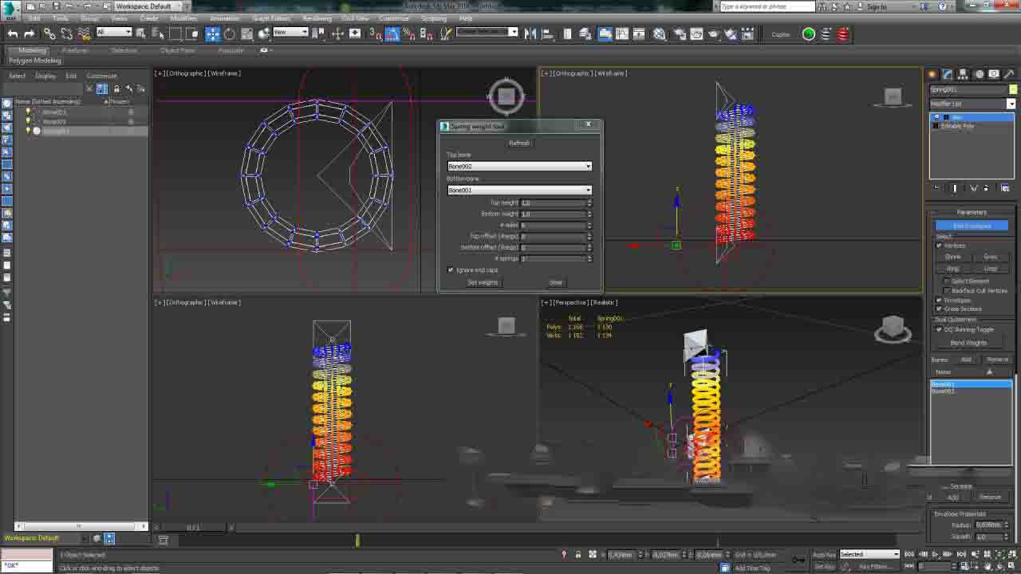Toggle the Cross Sections checkbox
Image resolution: width=1021 pixels, height=574 pixels.
click(940, 309)
